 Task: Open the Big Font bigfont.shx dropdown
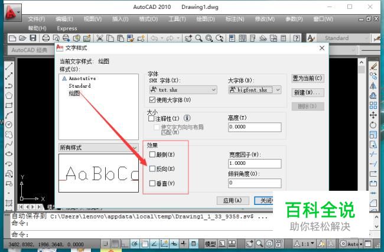(x=255, y=90)
